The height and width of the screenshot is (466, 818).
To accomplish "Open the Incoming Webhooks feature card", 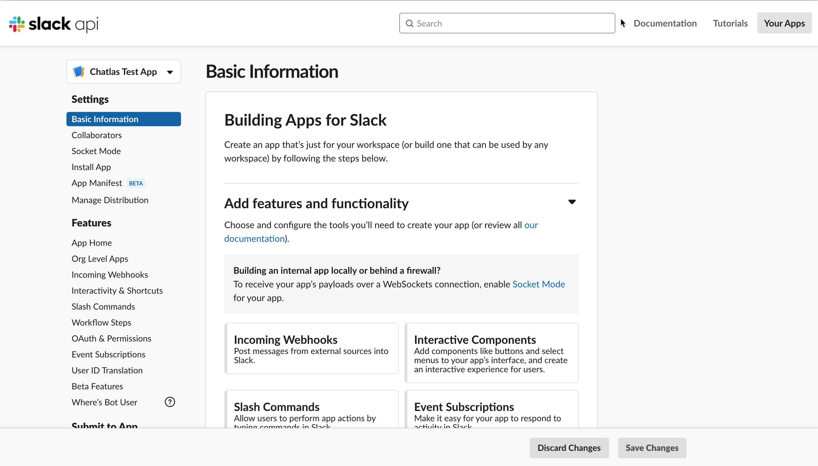I will [311, 348].
